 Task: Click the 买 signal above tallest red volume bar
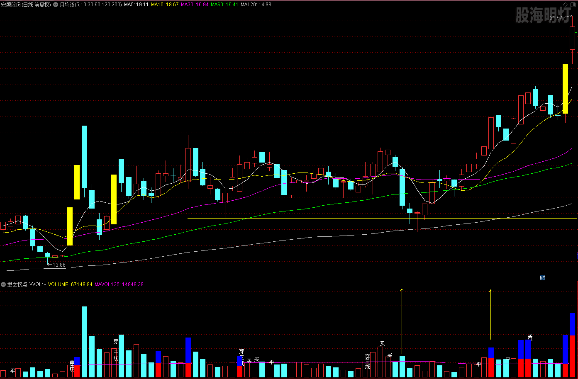point(382,343)
